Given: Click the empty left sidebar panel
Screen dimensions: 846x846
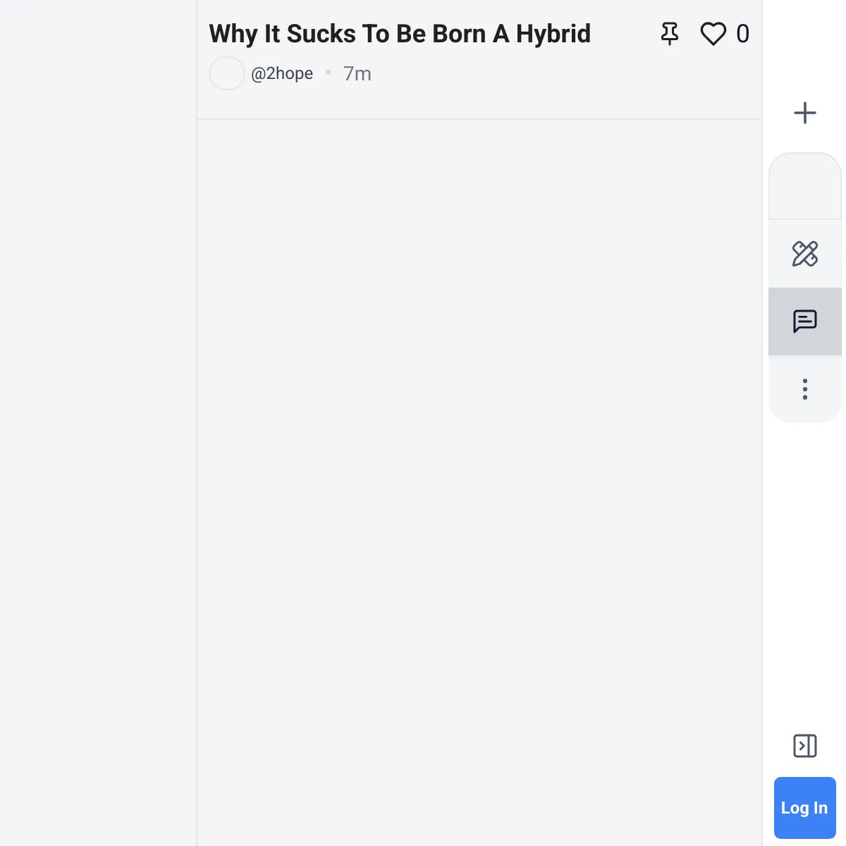Looking at the screenshot, I should coord(98,423).
